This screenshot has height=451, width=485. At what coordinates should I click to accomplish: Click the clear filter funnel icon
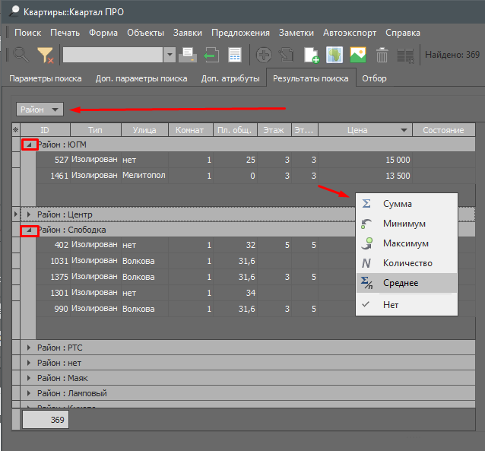[45, 55]
